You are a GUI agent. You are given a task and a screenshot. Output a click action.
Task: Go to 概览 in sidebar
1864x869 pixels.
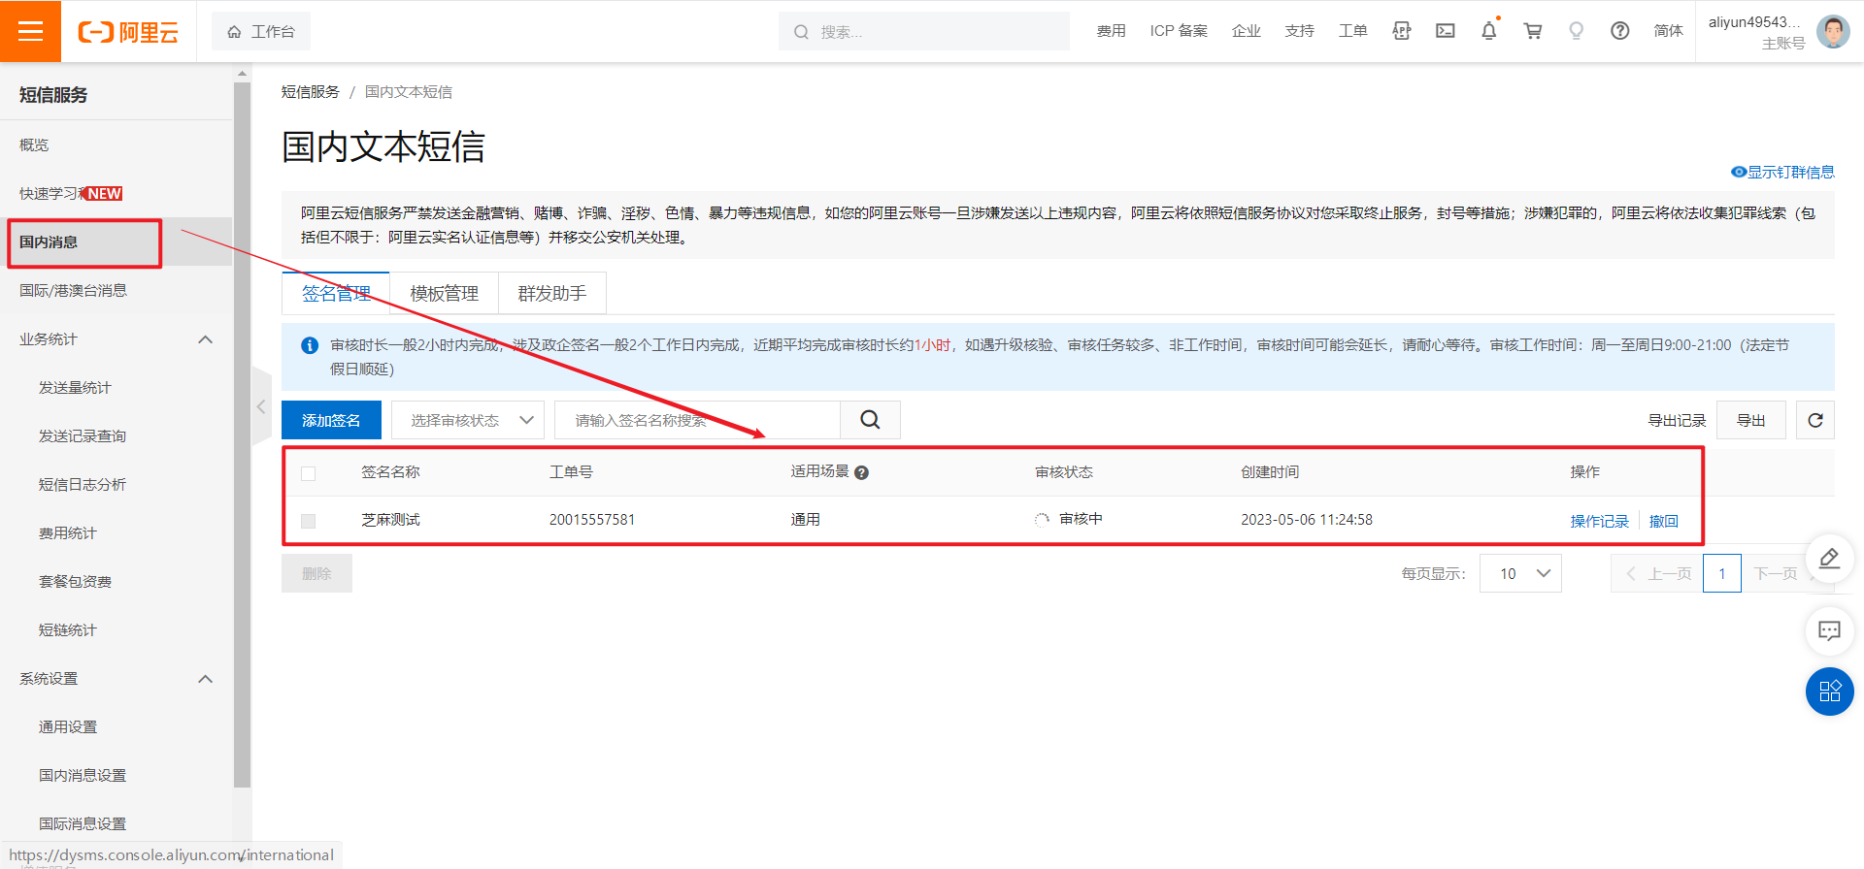(x=34, y=145)
